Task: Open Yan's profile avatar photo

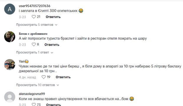Action: [10, 64]
